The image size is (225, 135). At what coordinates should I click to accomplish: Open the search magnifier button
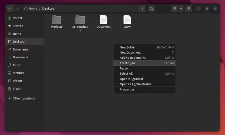coord(151,8)
